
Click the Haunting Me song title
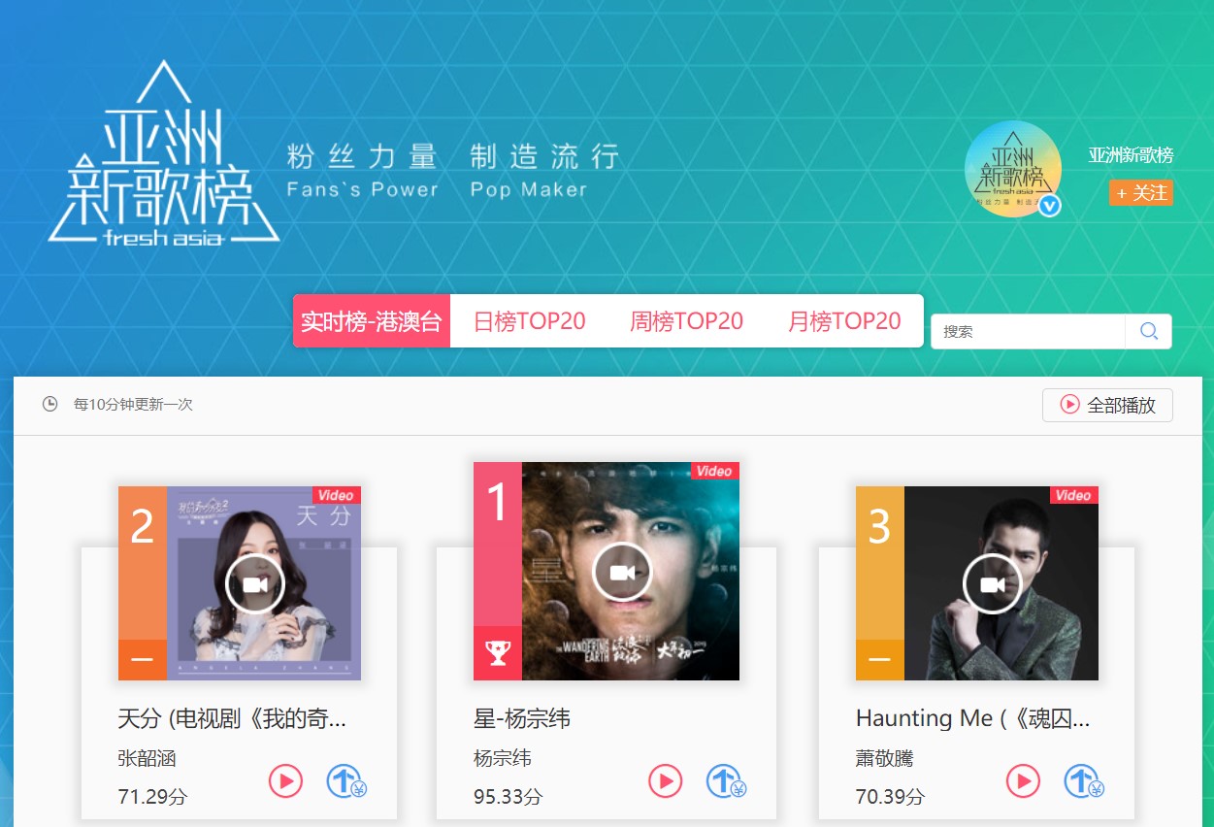pos(972,718)
